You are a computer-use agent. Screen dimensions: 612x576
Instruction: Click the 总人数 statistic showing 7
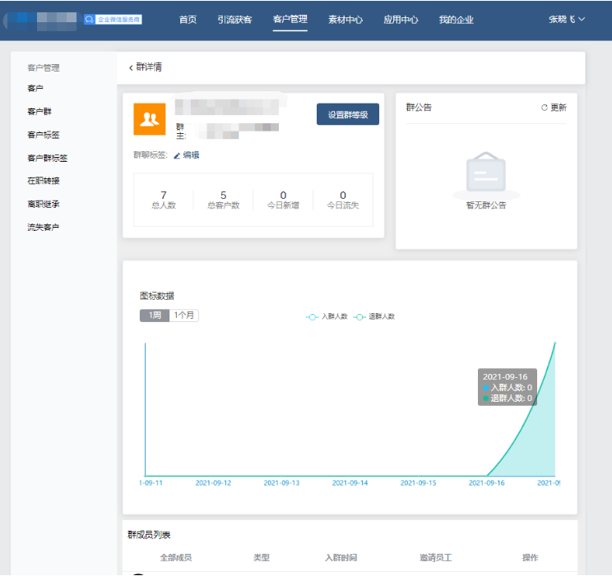point(164,200)
